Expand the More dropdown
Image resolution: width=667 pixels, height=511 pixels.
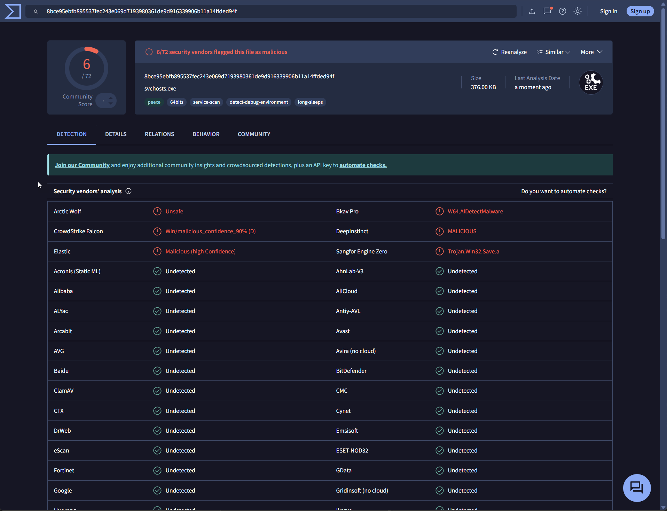pyautogui.click(x=591, y=52)
